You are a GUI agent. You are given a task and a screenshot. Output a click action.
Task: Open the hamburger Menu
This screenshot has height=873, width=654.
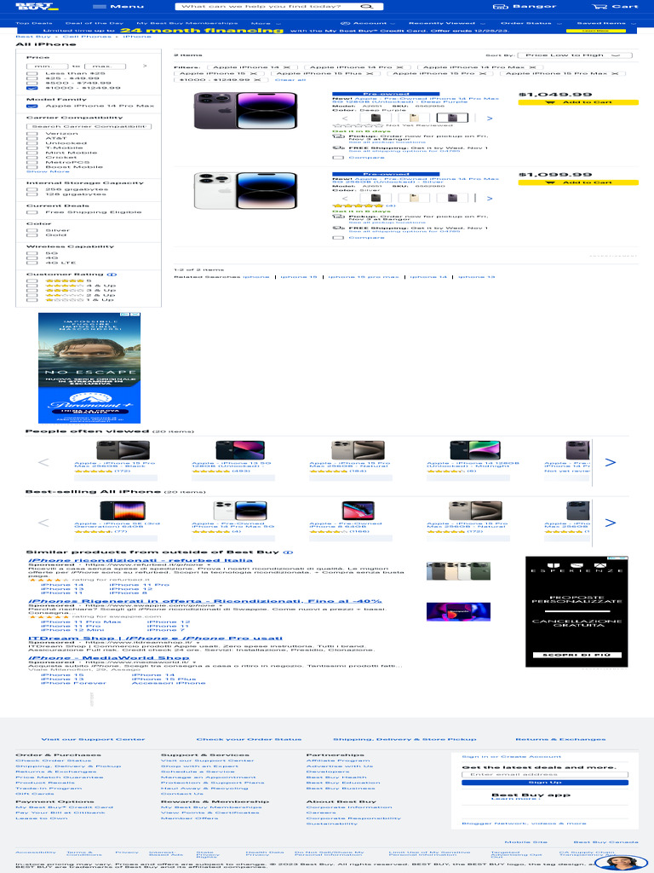[x=118, y=7]
